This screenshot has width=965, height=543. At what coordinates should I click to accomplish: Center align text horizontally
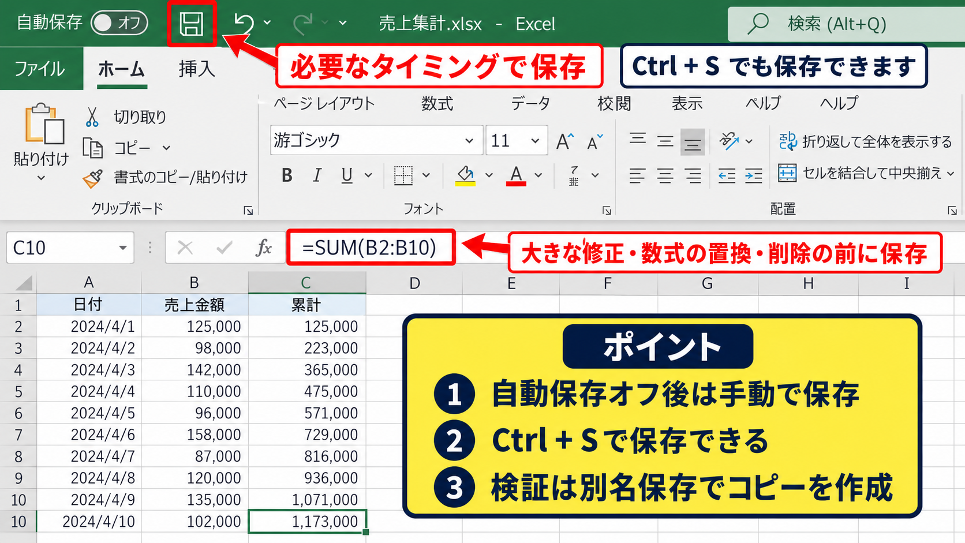click(665, 175)
